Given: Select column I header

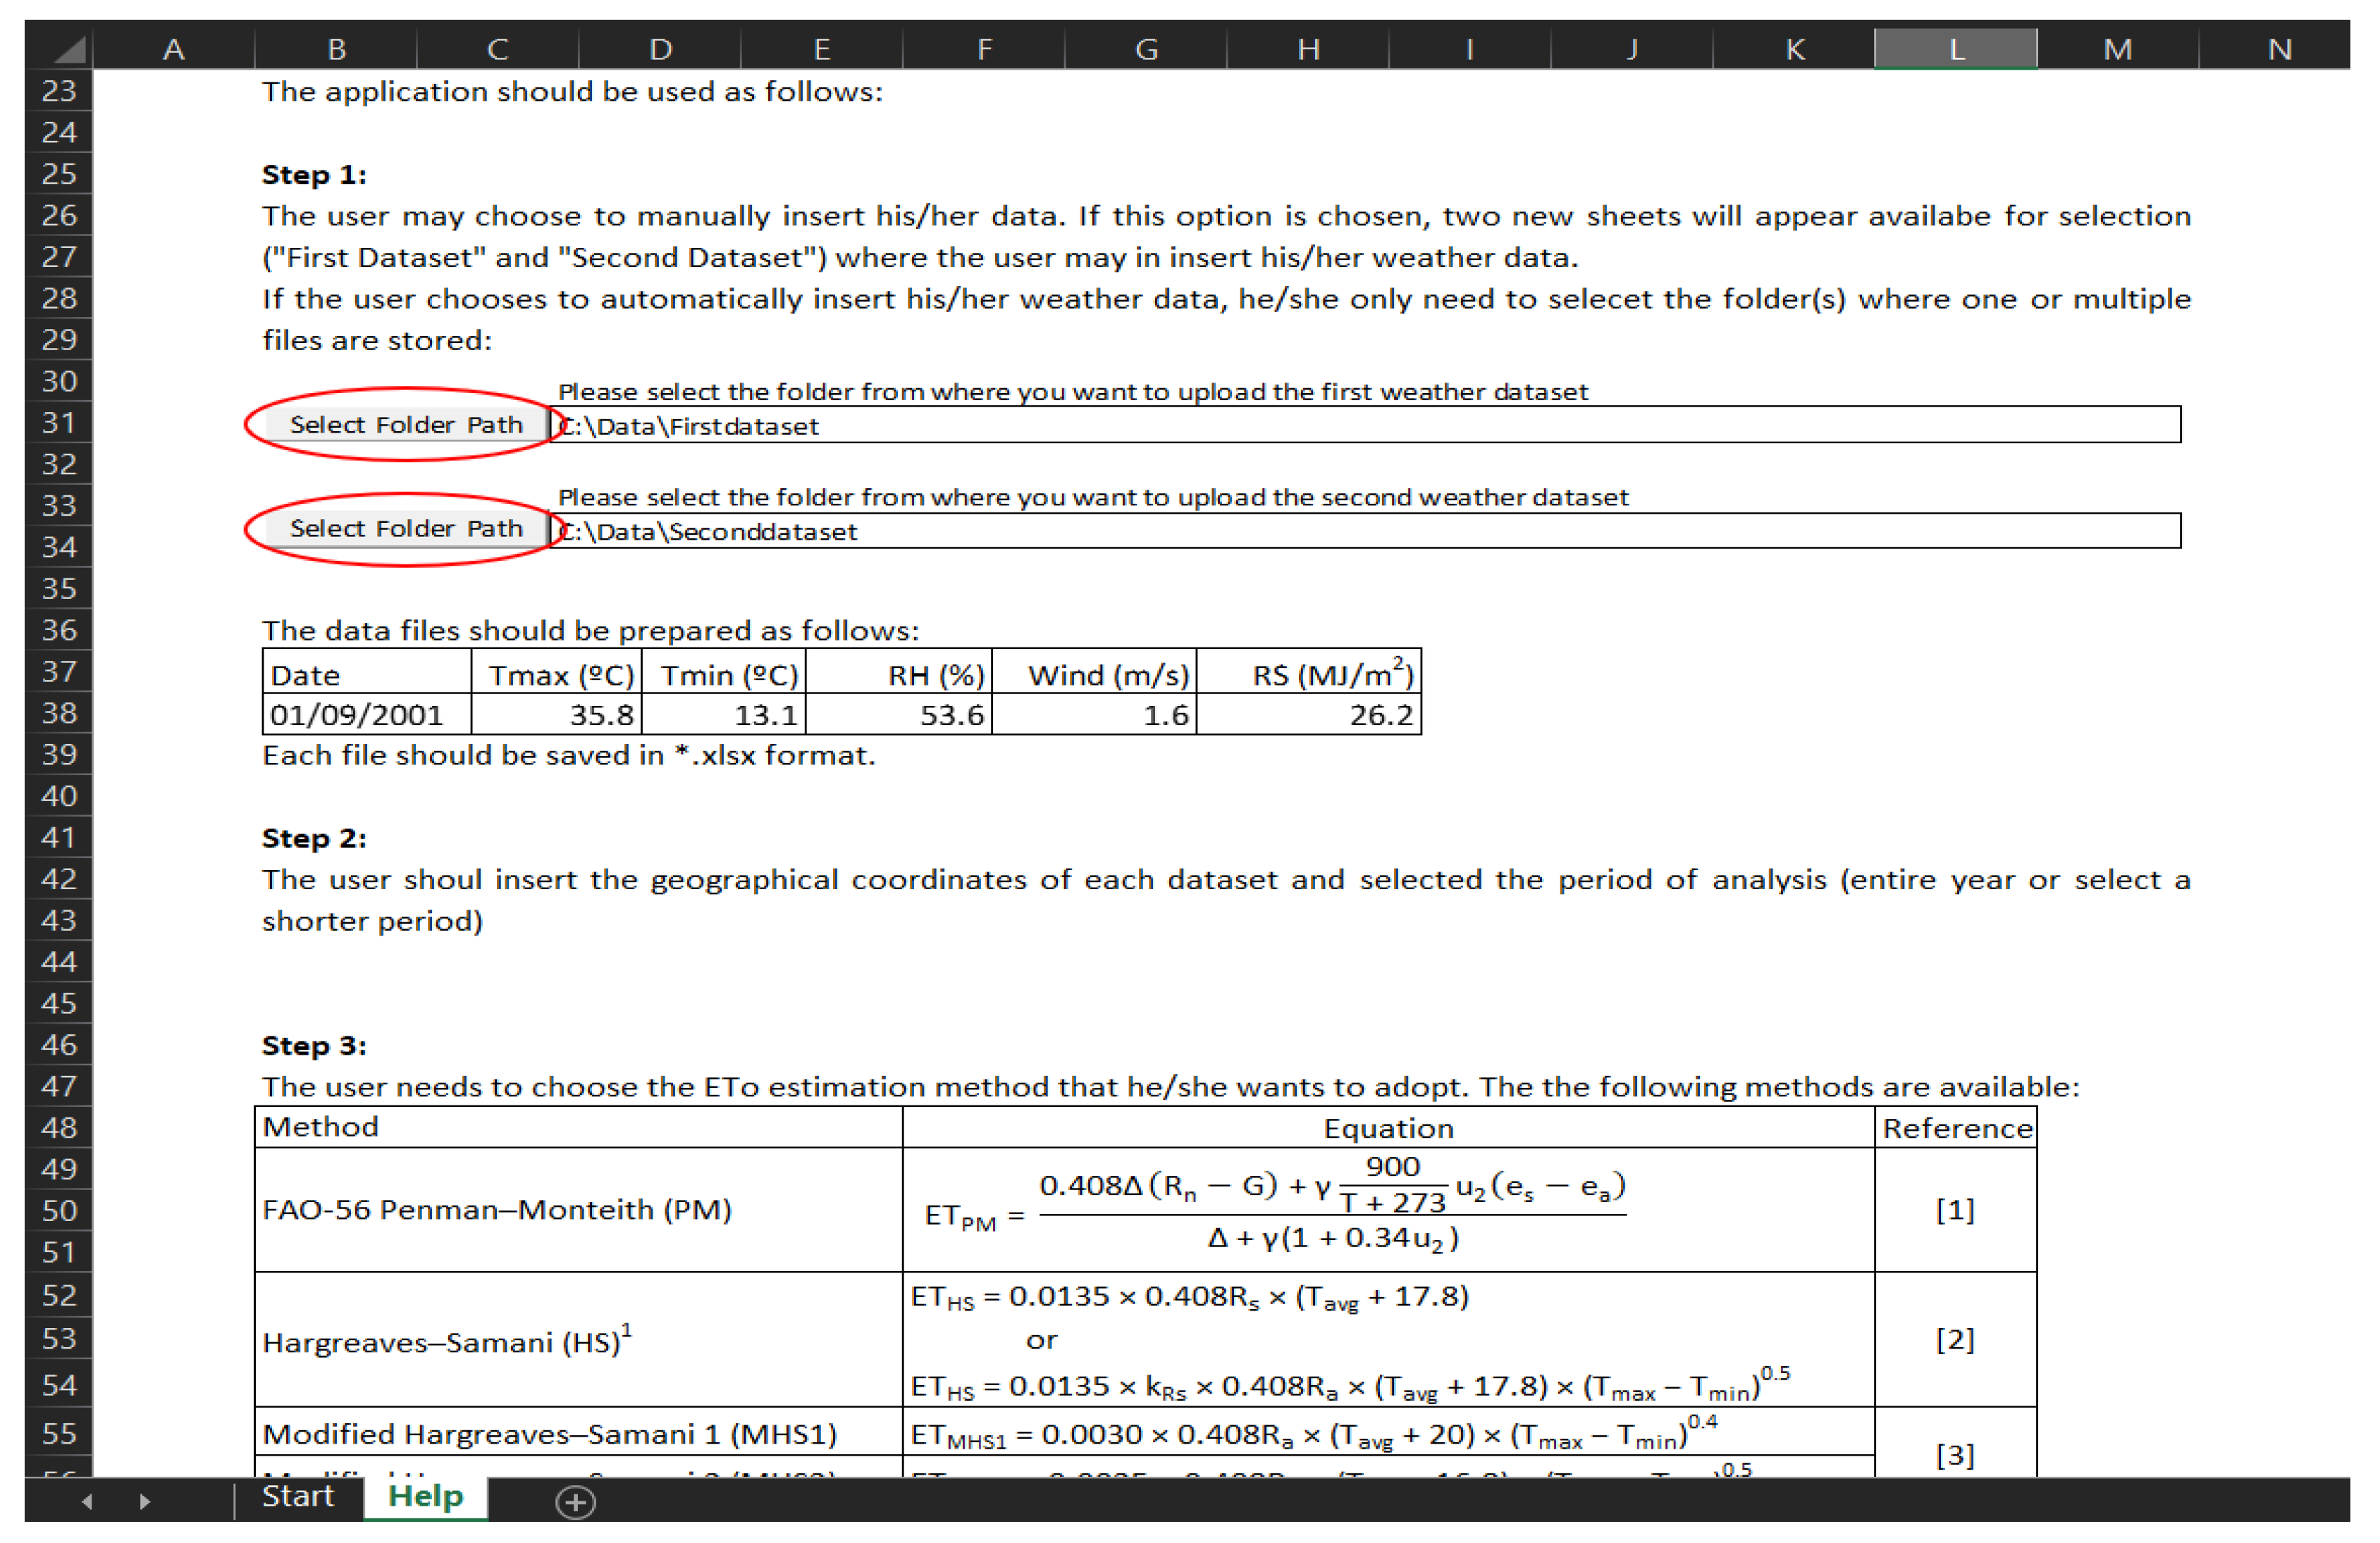Looking at the screenshot, I should coord(1470,48).
